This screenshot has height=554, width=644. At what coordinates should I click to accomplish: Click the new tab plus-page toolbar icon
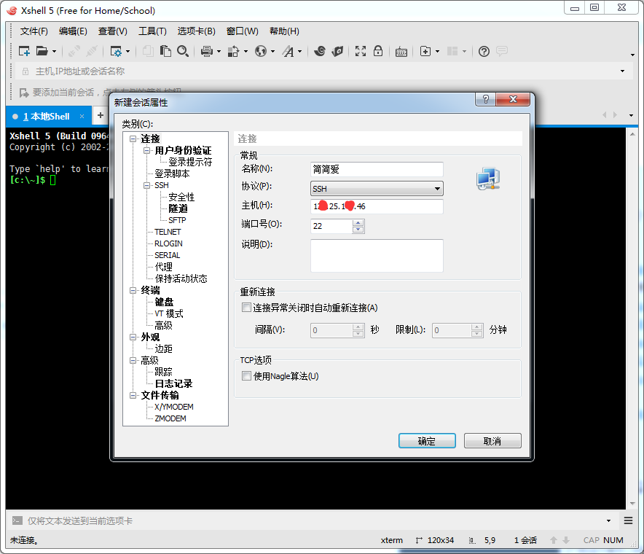(x=425, y=51)
